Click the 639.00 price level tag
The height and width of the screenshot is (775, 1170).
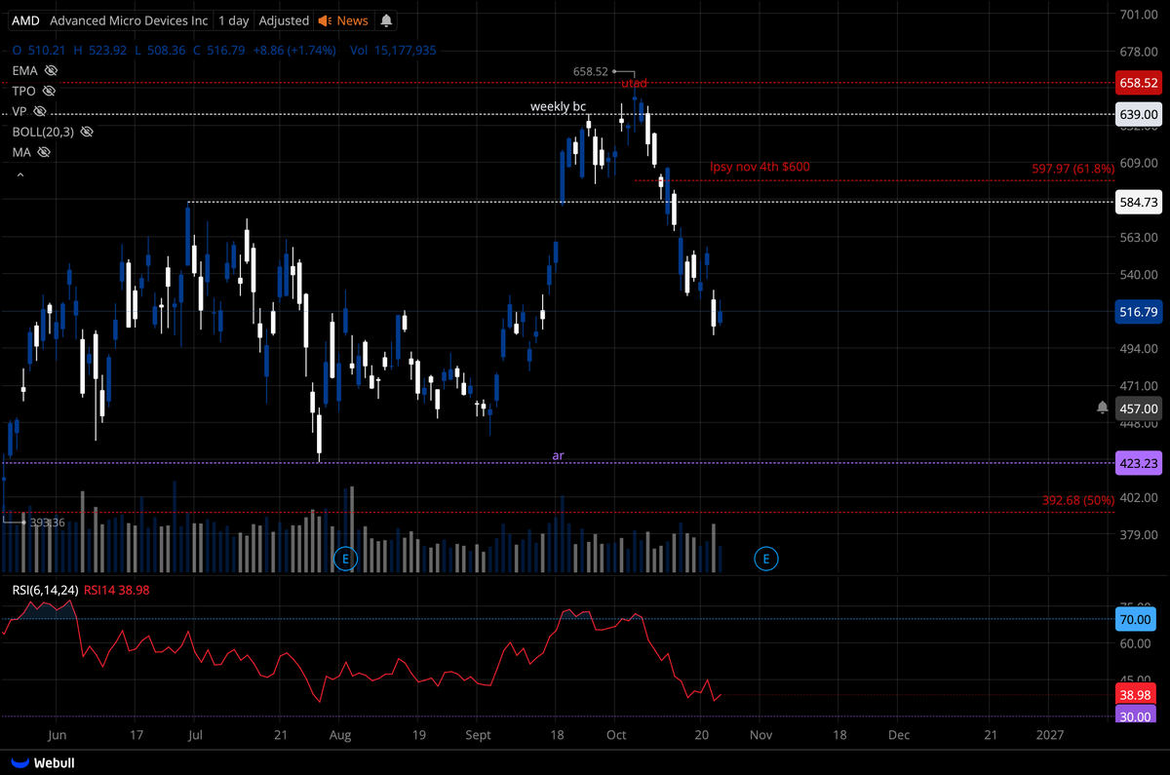[x=1138, y=115]
